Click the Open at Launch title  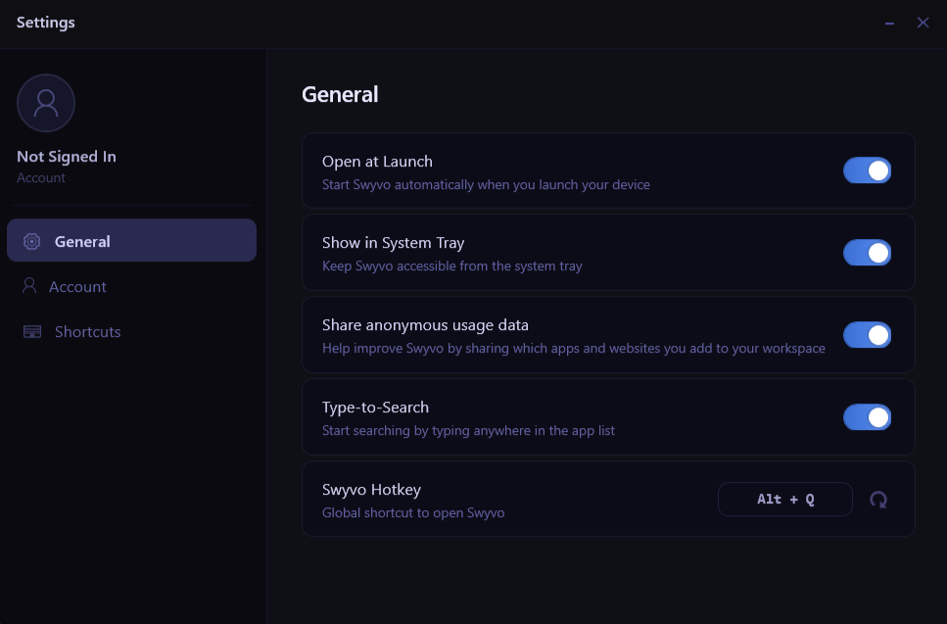coord(377,162)
